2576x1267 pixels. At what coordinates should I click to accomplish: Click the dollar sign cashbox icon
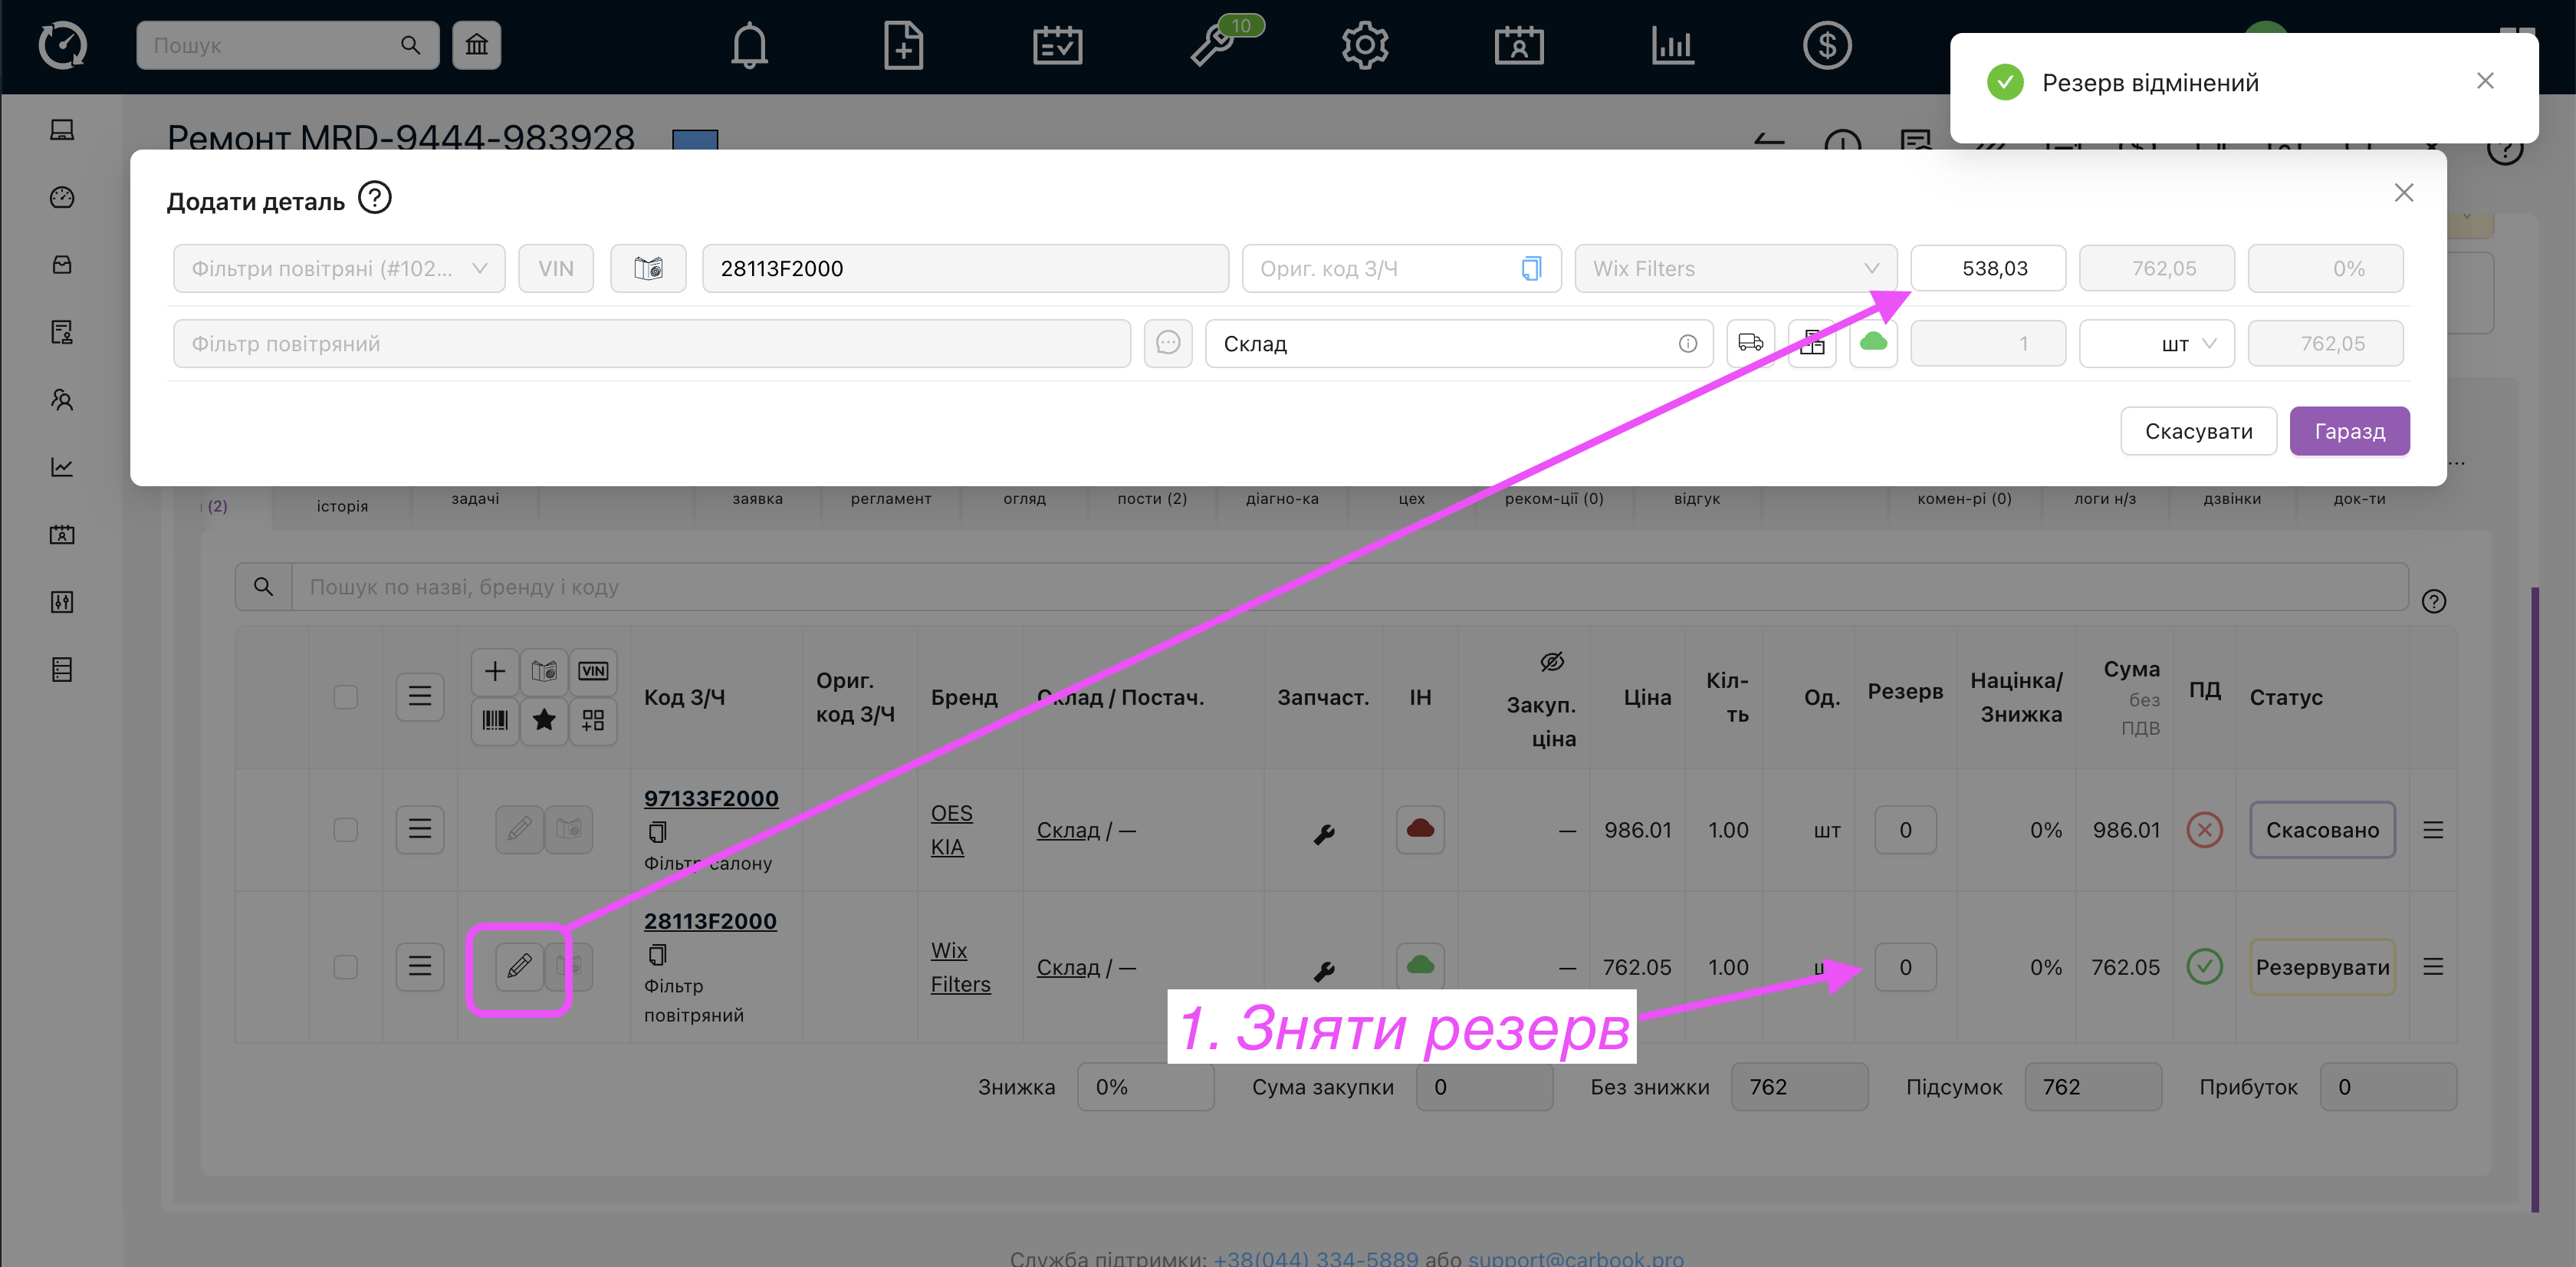coord(1827,46)
